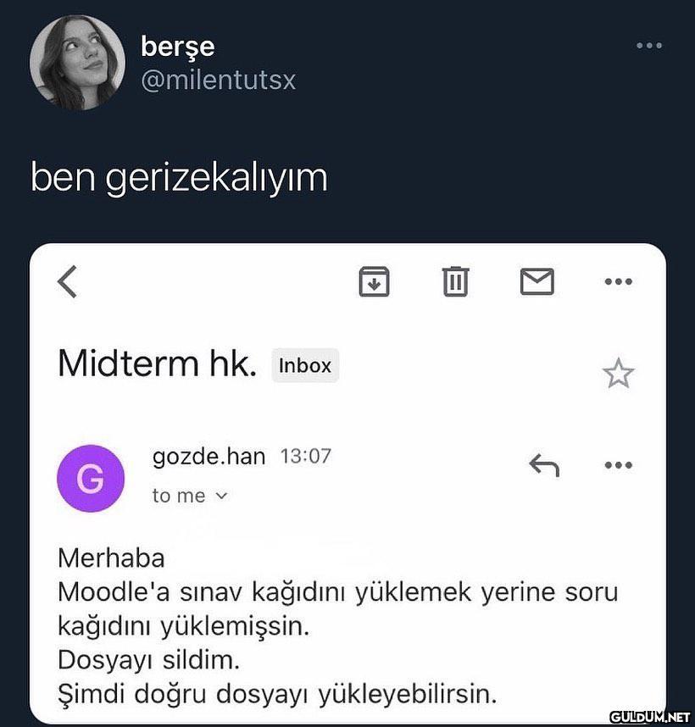
Task: Click the tweet text "ben gerizekalıyım"
Action: (179, 178)
